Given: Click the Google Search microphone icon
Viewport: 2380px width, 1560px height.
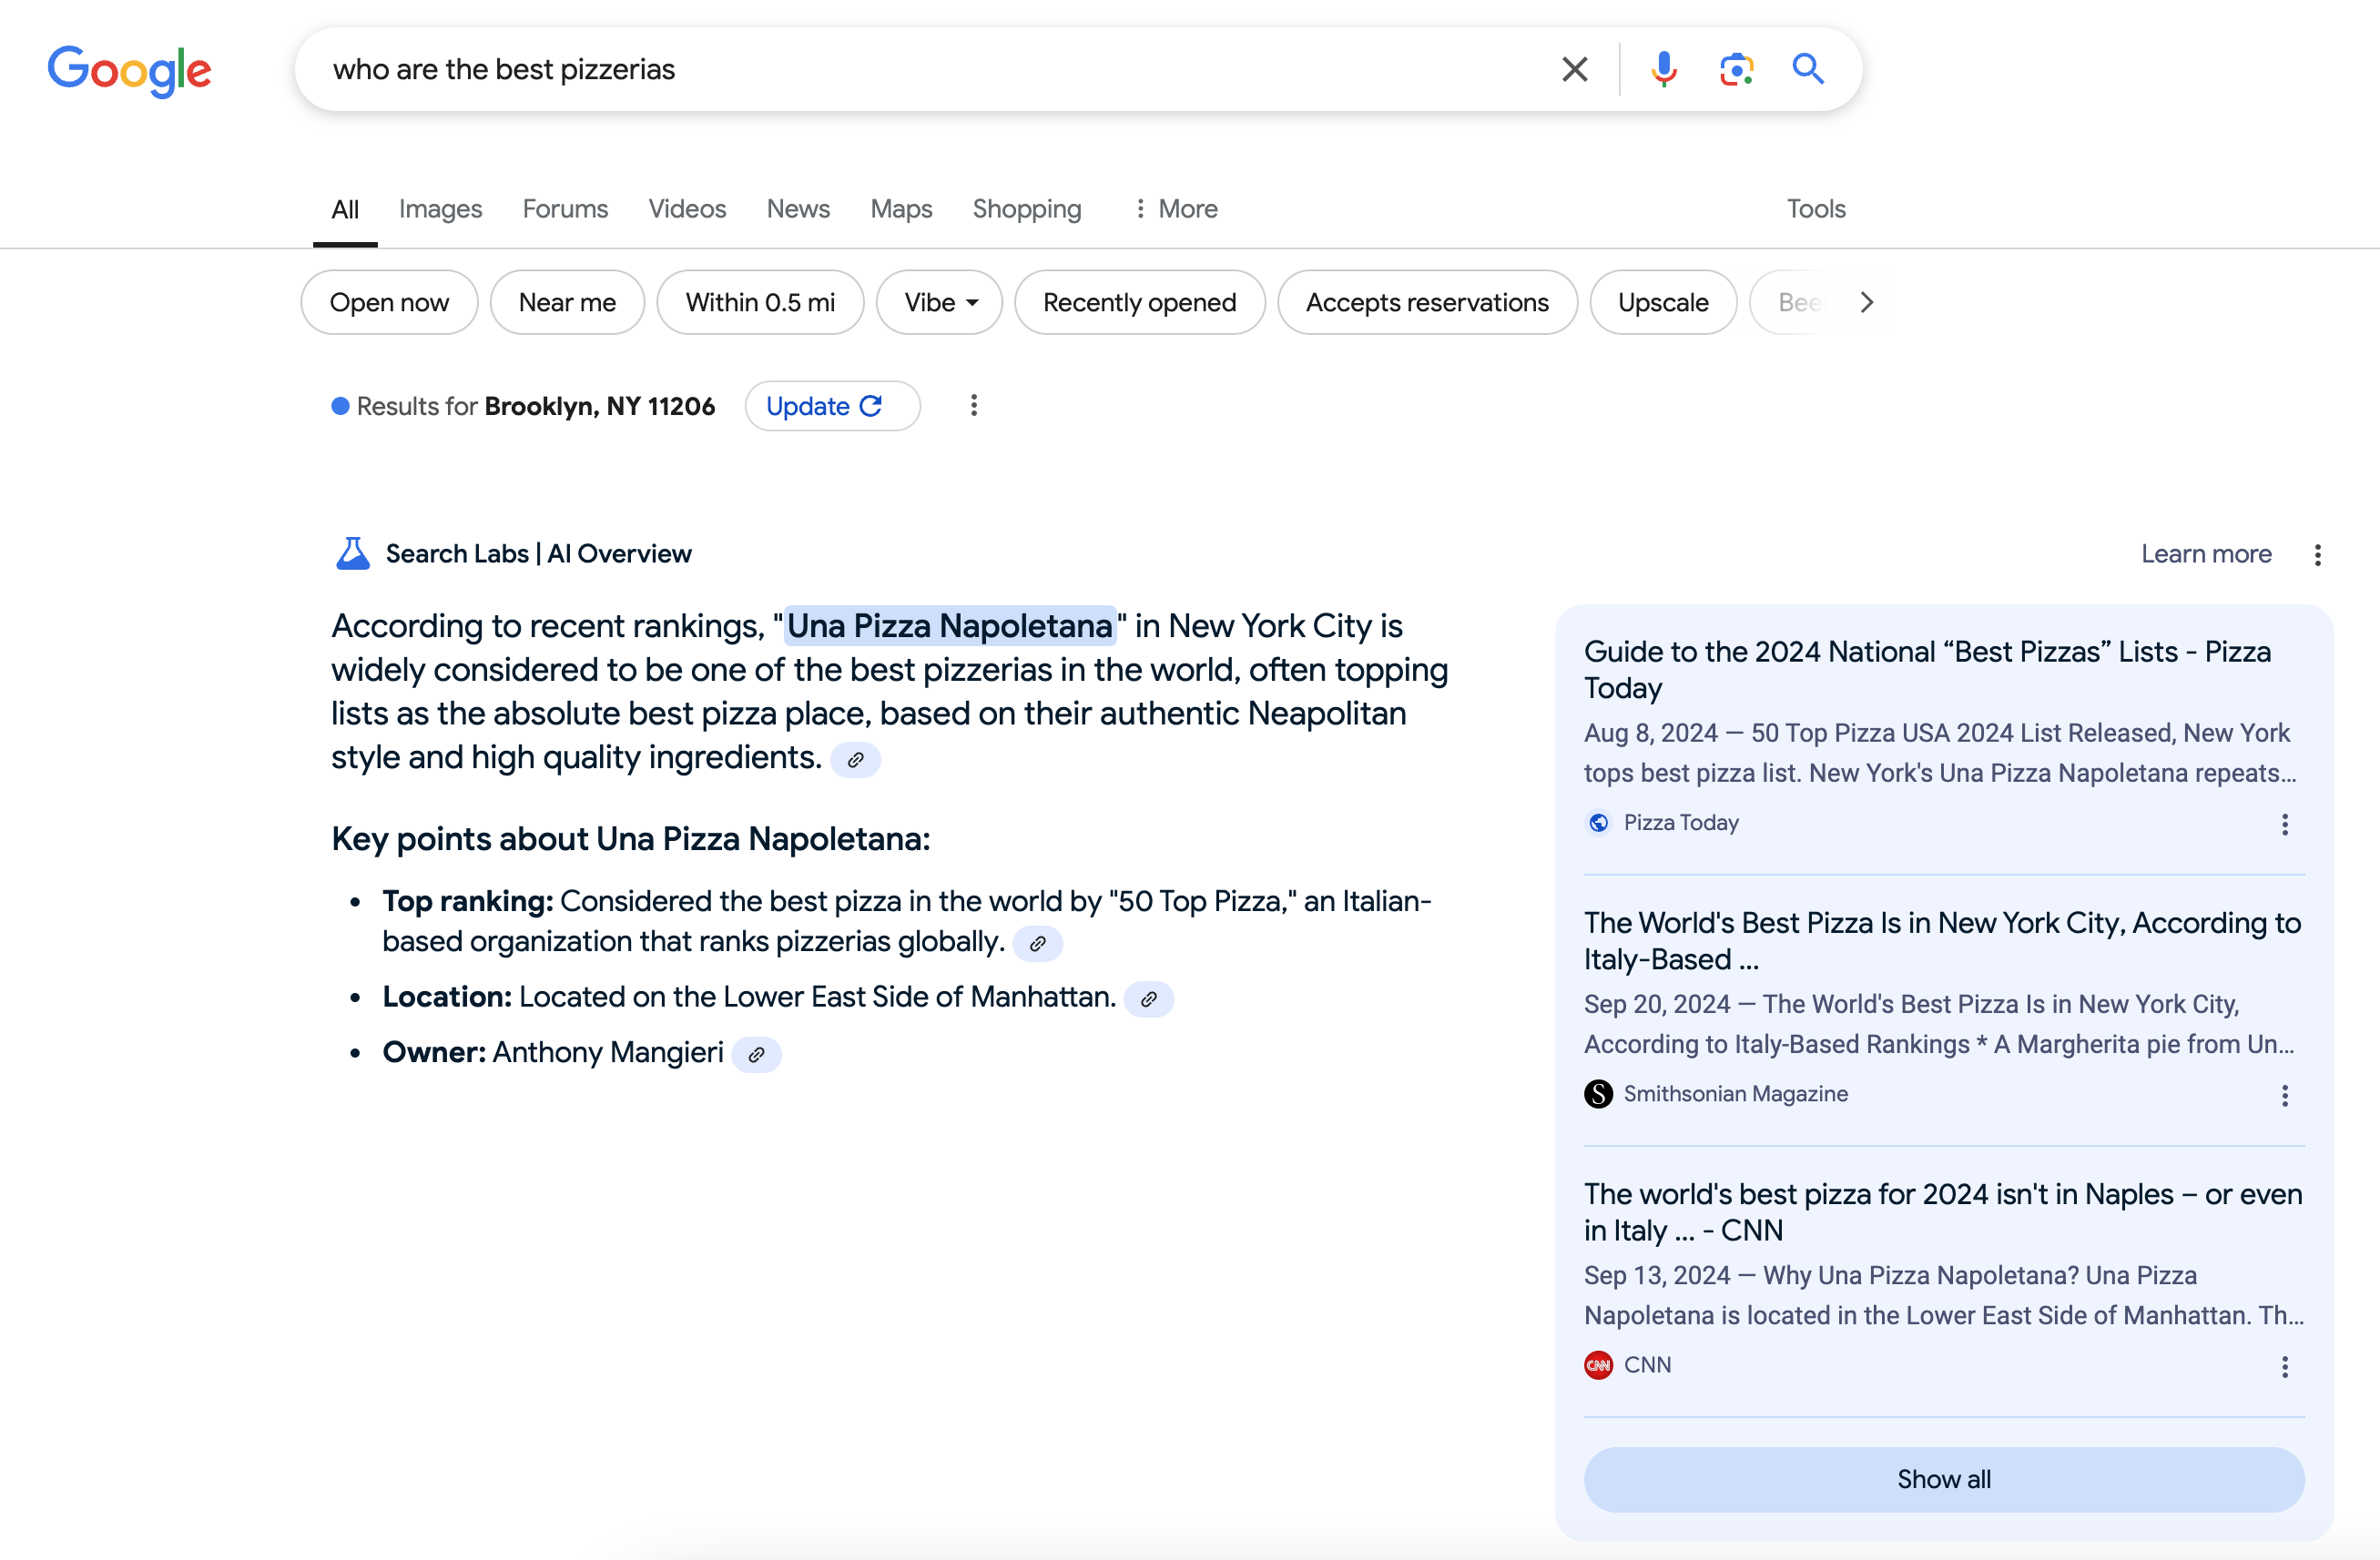Looking at the screenshot, I should click(1663, 70).
